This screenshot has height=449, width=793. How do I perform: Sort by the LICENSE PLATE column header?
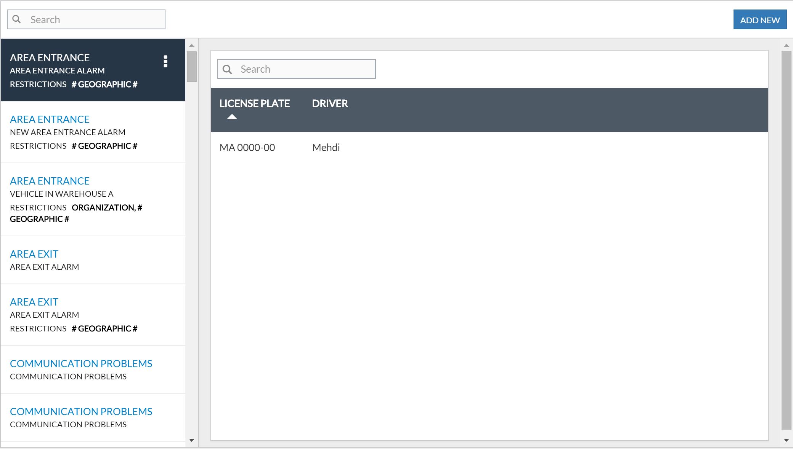click(254, 103)
